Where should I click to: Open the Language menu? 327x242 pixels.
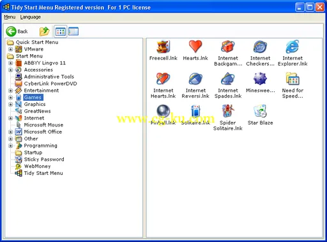click(31, 17)
